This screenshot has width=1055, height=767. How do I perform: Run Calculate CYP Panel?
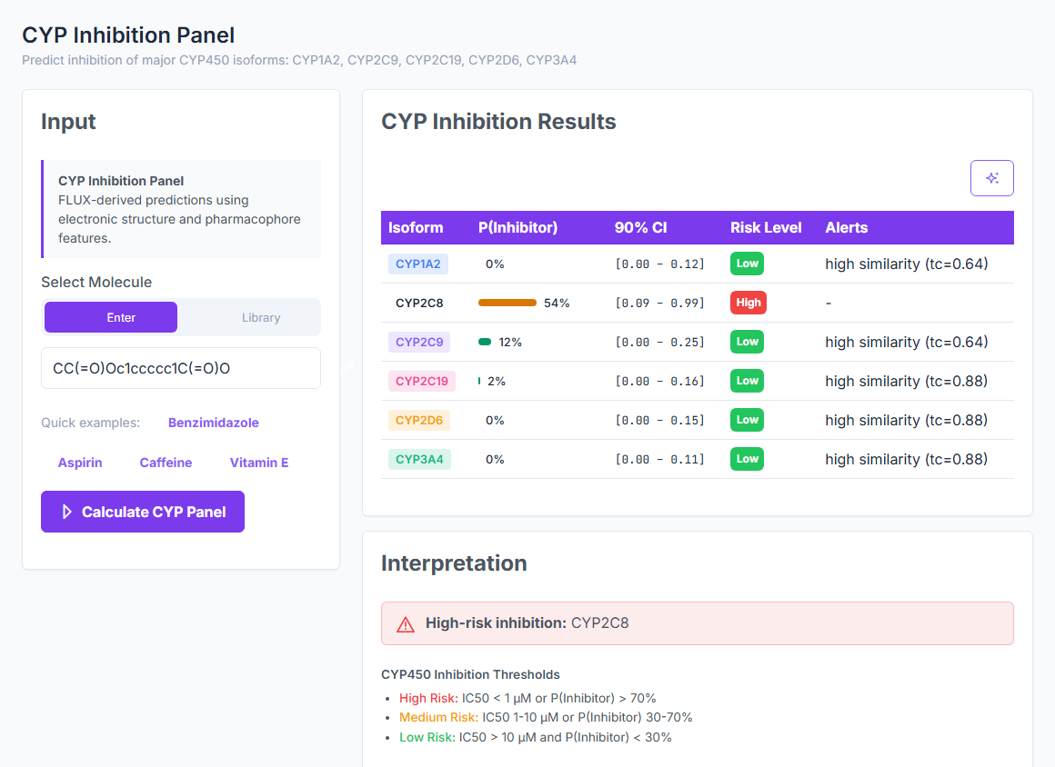click(143, 512)
